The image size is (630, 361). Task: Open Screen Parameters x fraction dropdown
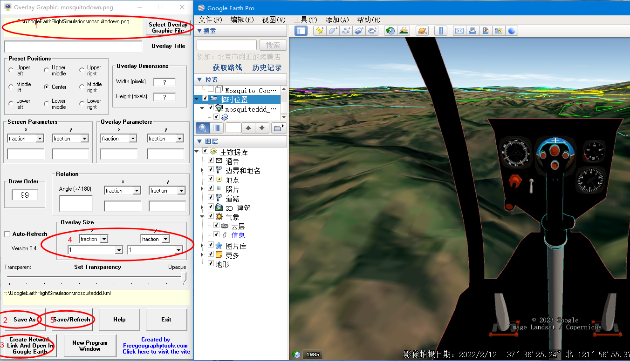(x=40, y=139)
